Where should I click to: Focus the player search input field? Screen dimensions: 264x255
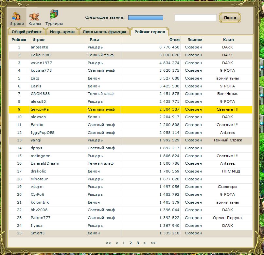pyautogui.click(x=195, y=18)
